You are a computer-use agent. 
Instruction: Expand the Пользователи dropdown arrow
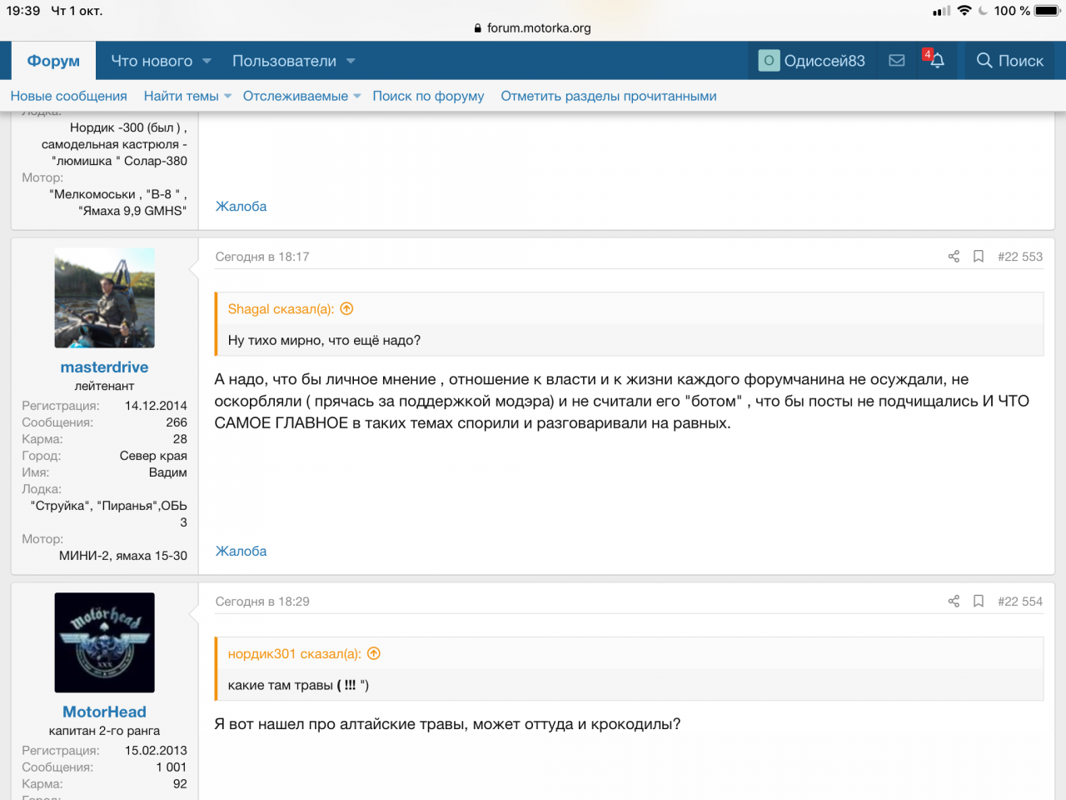[x=351, y=61]
